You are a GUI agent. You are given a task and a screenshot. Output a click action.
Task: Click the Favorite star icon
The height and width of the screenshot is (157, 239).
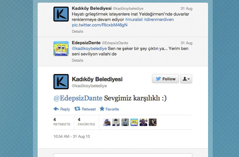[x=102, y=109]
